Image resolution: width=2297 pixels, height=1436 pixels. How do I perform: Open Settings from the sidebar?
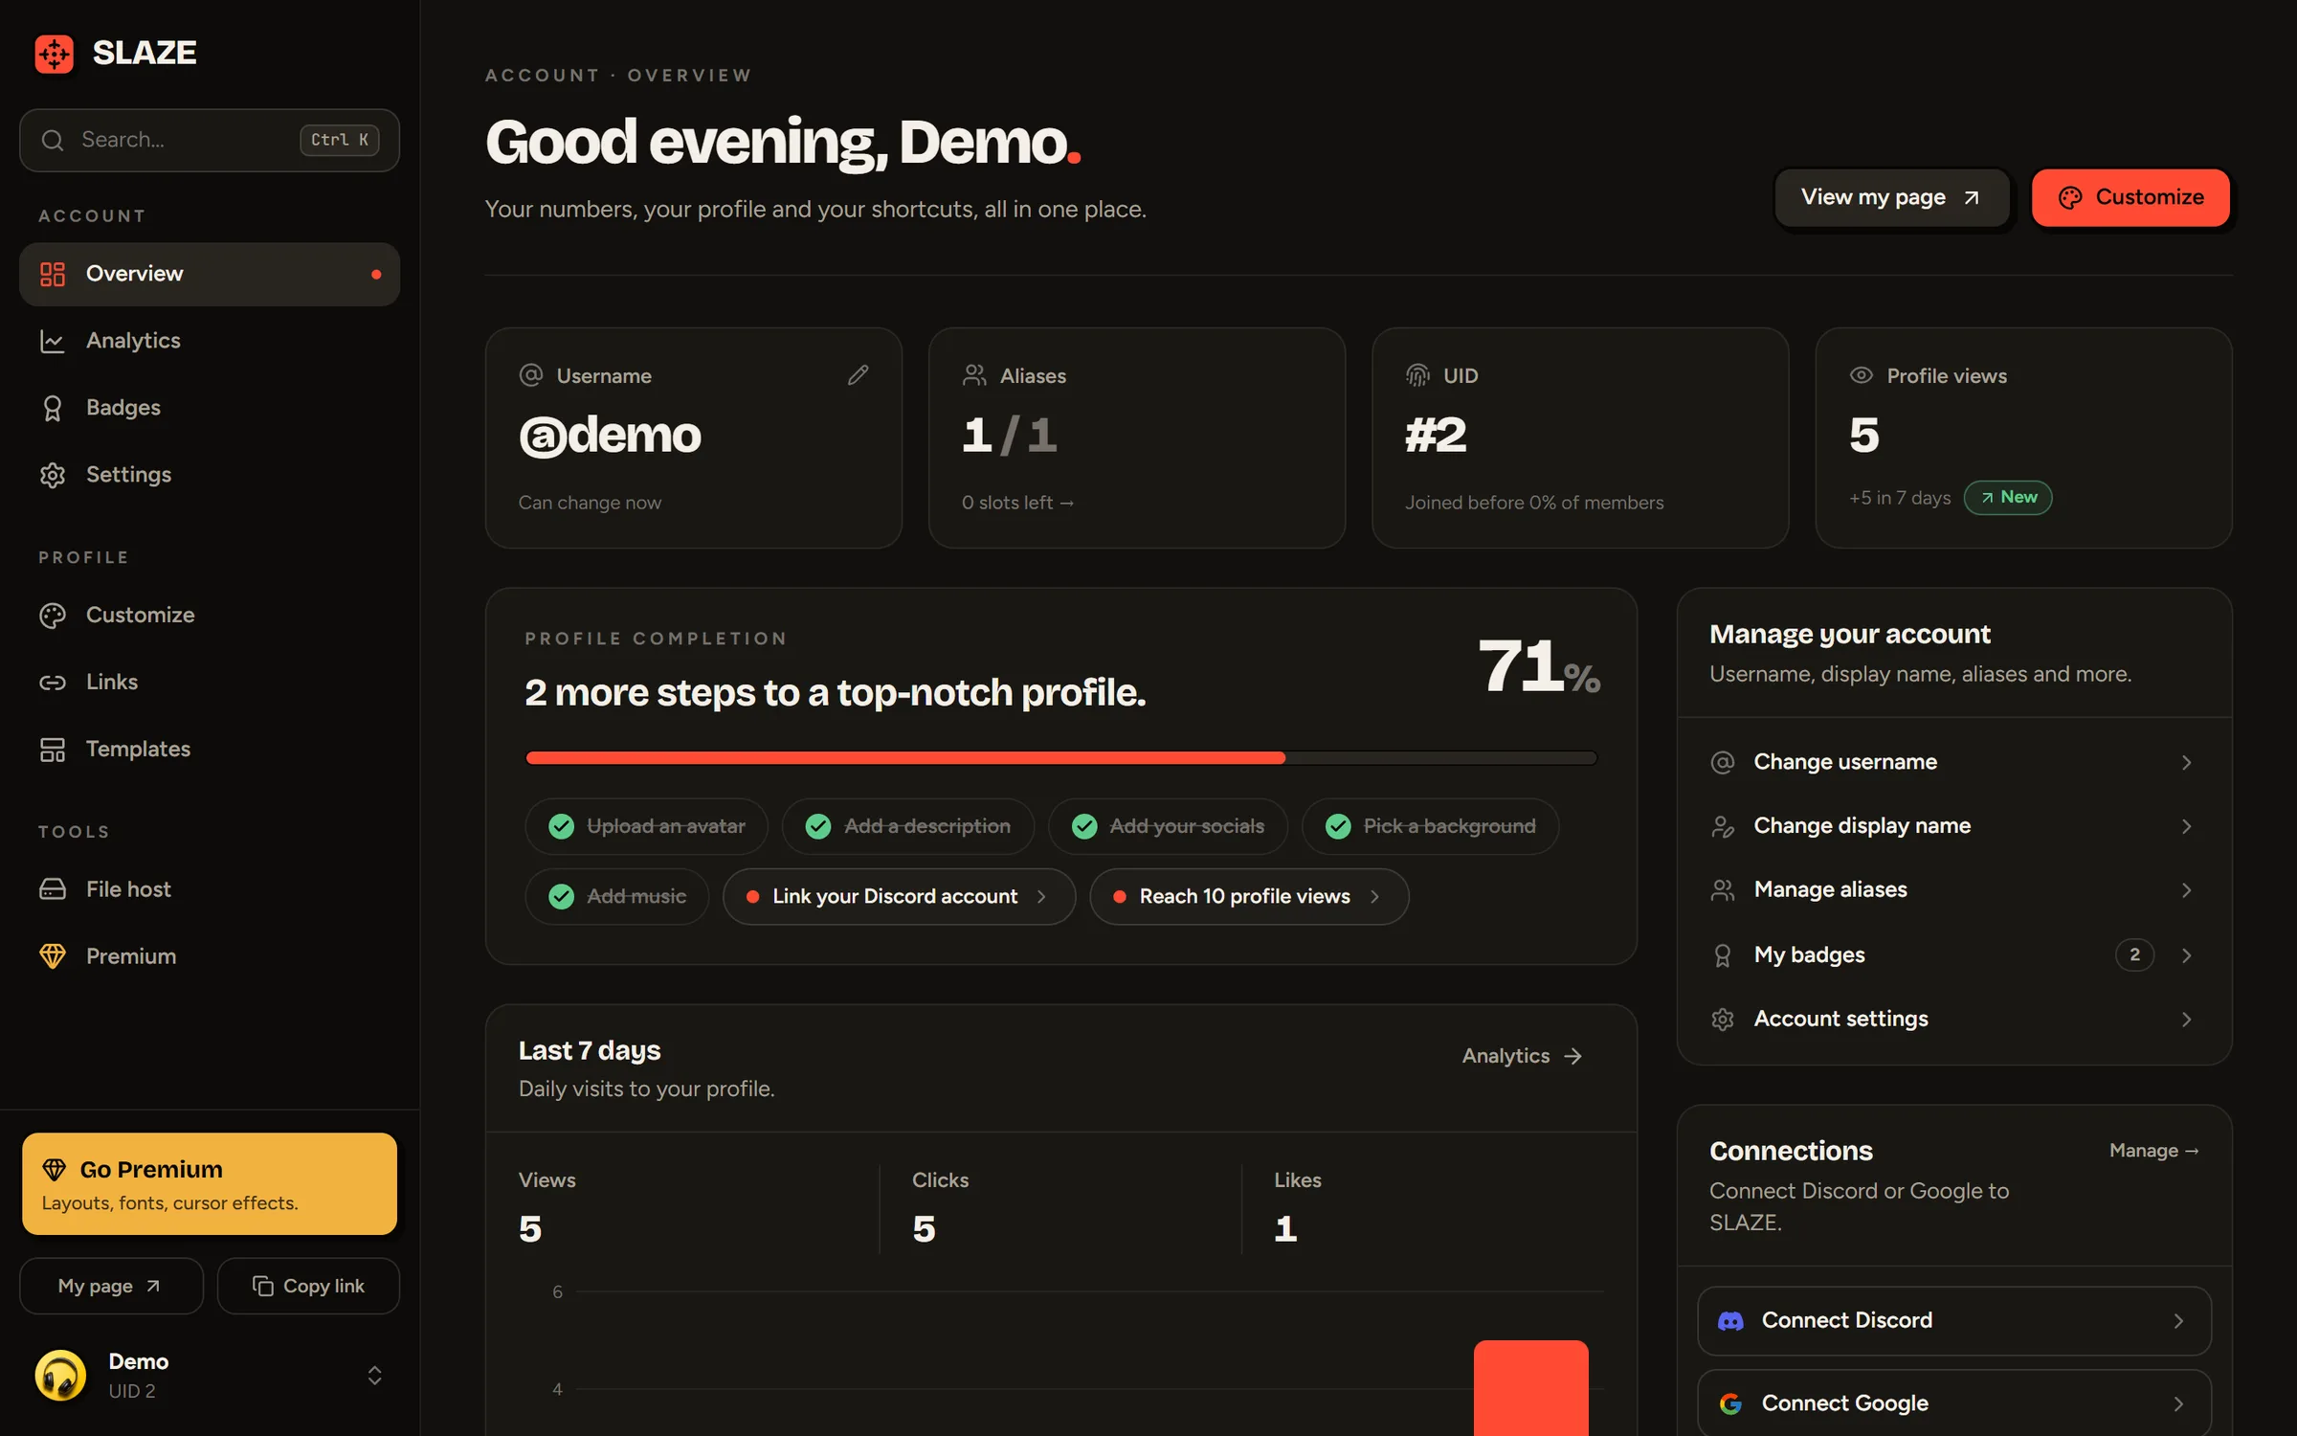tap(210, 475)
